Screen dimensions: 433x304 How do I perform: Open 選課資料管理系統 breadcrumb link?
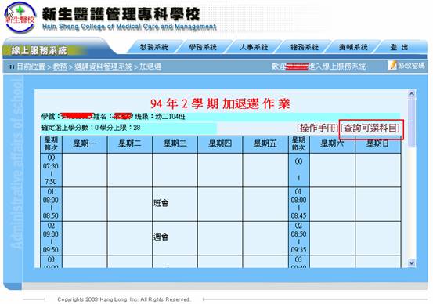pyautogui.click(x=103, y=67)
